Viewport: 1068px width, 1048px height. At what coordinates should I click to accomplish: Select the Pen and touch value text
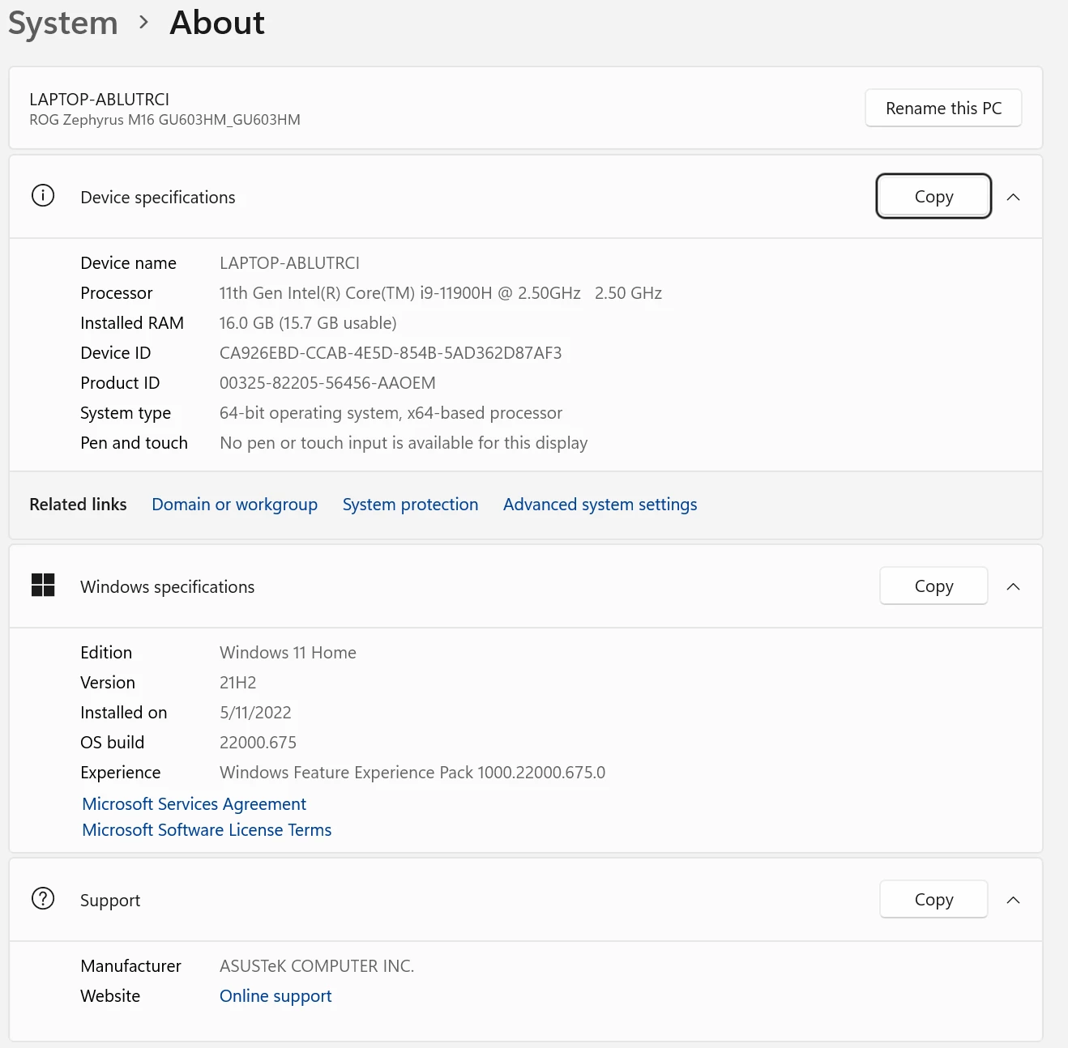(x=404, y=443)
